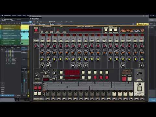
Task: Open the Nepheton preset Browser button
Action: pos(115,30)
